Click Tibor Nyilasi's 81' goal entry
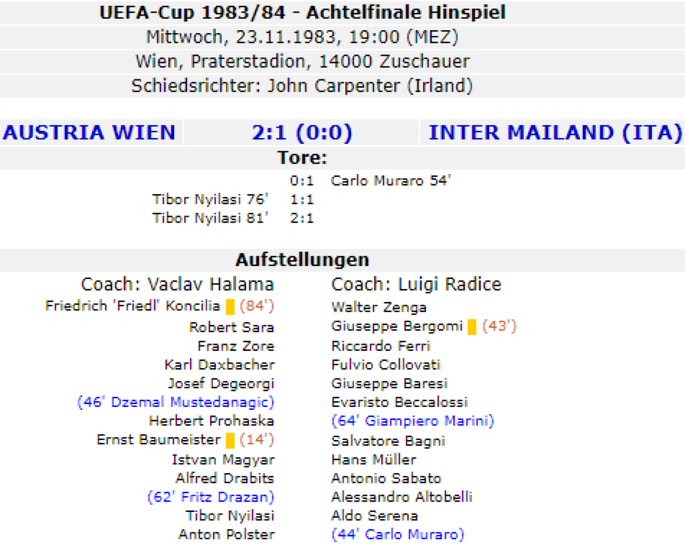 coord(211,217)
